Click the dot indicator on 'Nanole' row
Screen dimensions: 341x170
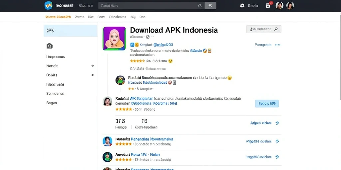click(x=93, y=66)
